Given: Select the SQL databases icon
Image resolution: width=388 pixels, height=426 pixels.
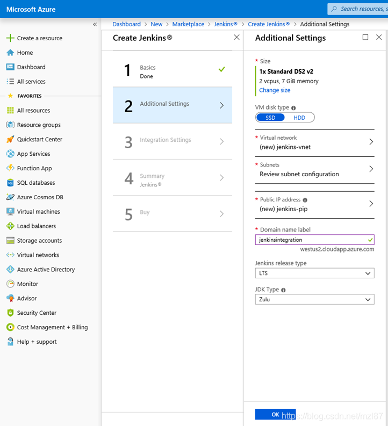Looking at the screenshot, I should 10,183.
